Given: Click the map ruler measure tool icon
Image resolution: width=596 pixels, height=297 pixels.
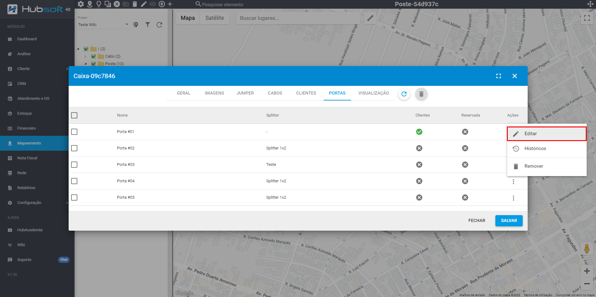Looking at the screenshot, I should click(x=370, y=18).
